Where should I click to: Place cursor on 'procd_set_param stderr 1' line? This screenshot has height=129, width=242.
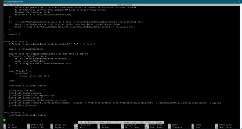pyautogui.click(x=26, y=98)
